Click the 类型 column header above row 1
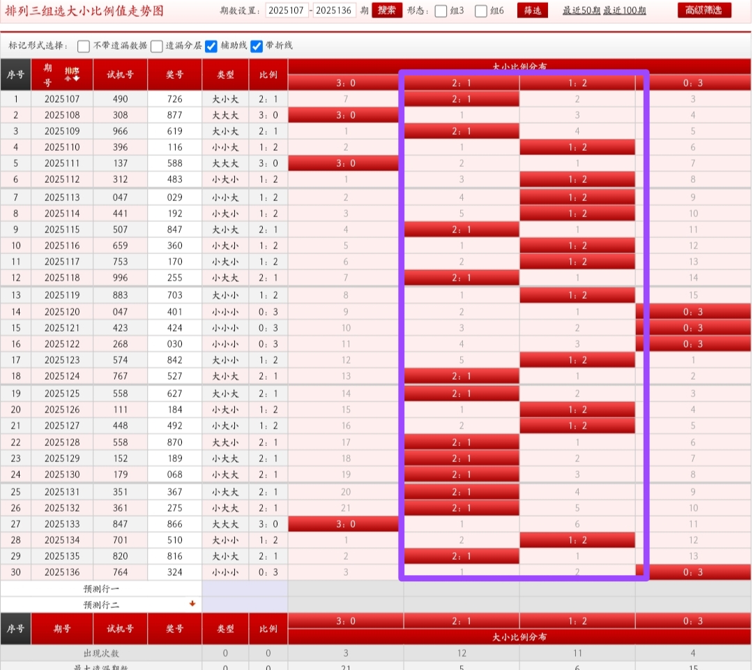The width and height of the screenshot is (753, 670). click(225, 75)
